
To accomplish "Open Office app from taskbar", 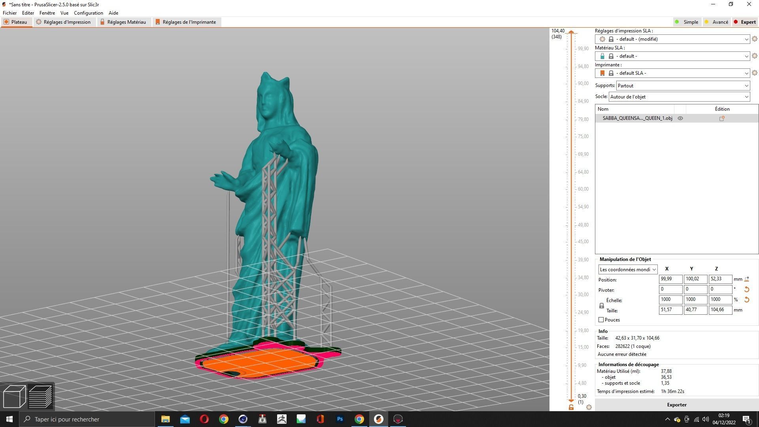I will [320, 419].
